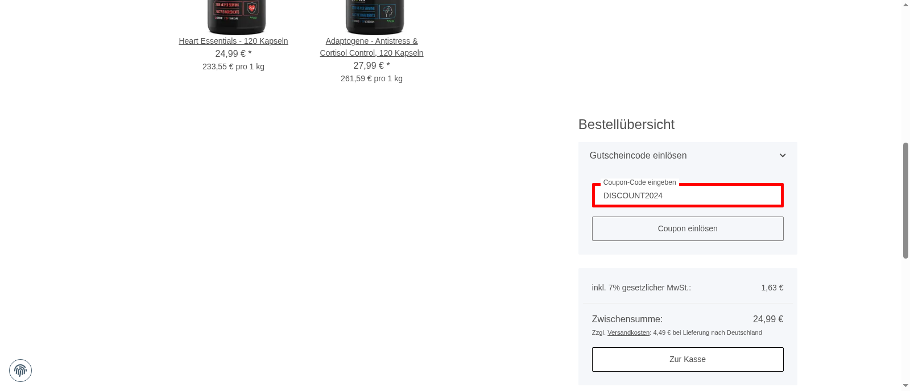Image resolution: width=910 pixels, height=391 pixels.
Task: Click the Zwischensumme amount of 24,99 €
Action: pos(768,319)
